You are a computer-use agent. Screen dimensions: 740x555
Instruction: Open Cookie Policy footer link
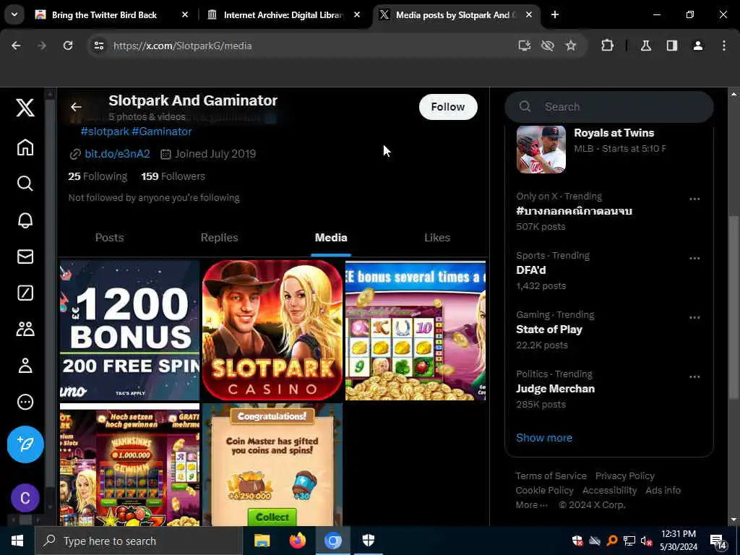(545, 491)
